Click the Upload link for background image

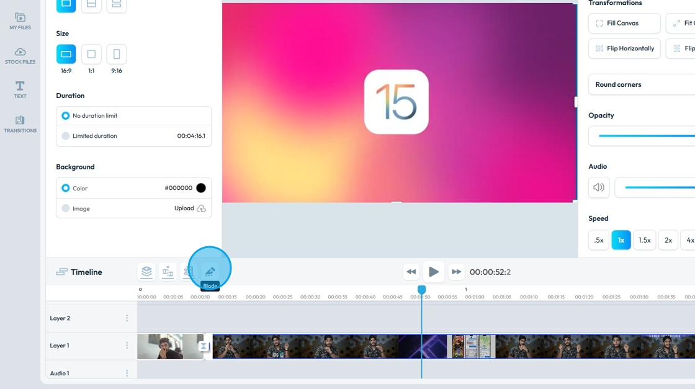[x=184, y=208]
